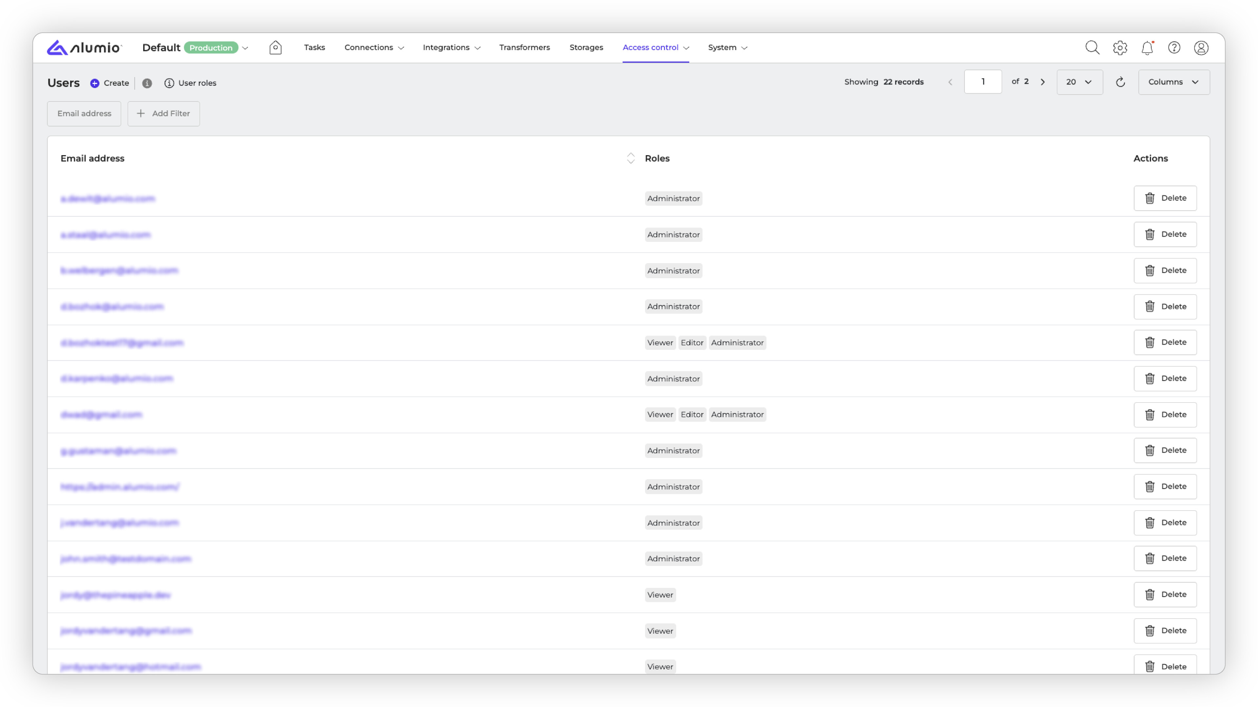Open the Connections menu
1258x707 pixels.
click(373, 47)
